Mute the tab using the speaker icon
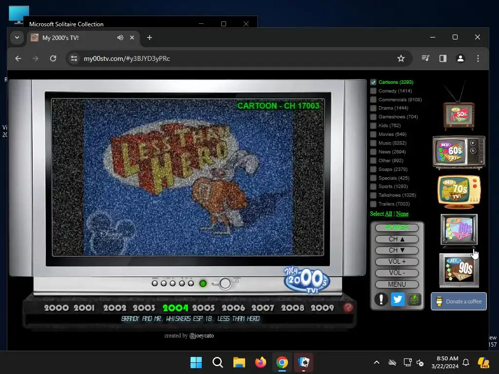This screenshot has height=374, width=499. (x=120, y=37)
